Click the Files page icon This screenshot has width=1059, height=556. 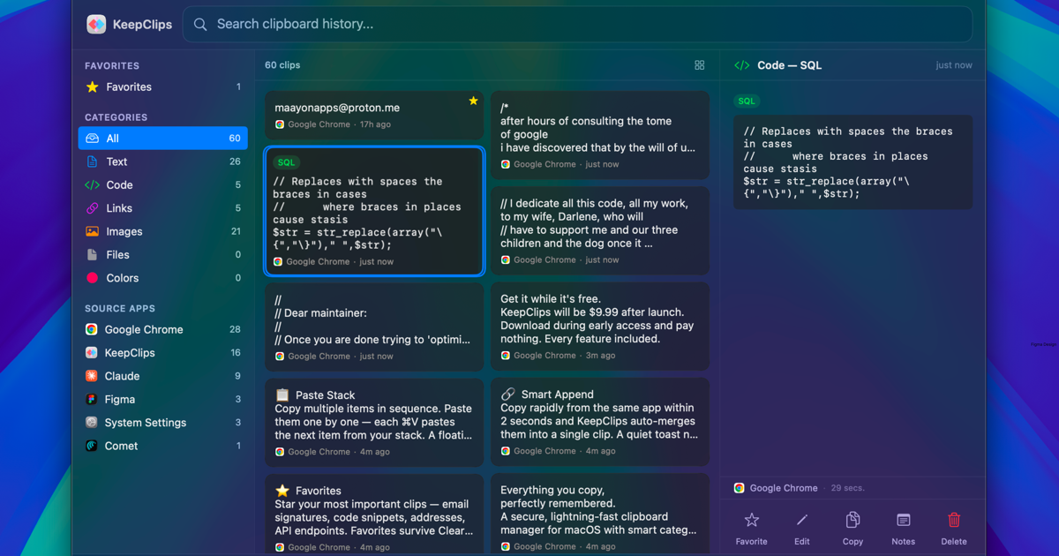(92, 254)
